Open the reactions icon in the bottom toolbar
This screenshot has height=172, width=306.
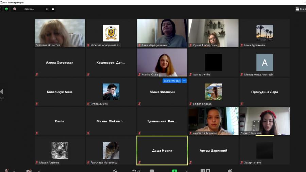coord(230,171)
